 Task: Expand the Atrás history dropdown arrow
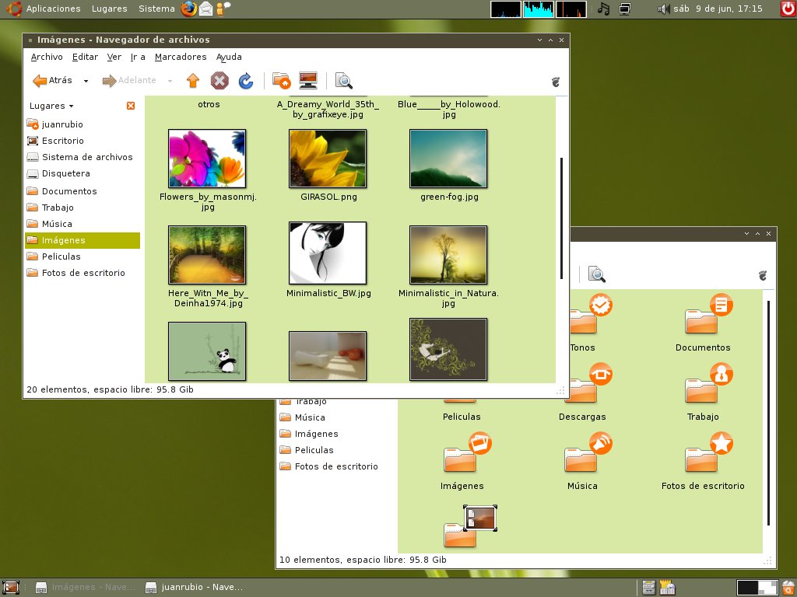click(x=86, y=81)
